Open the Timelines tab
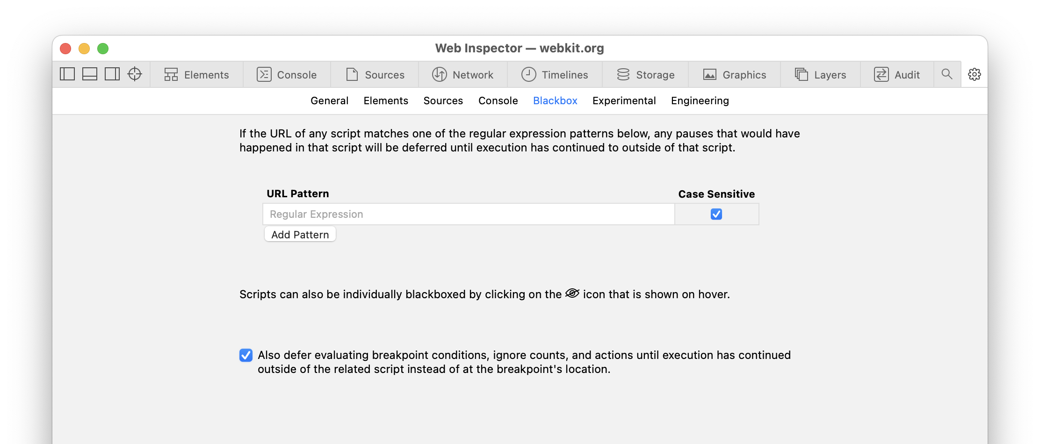This screenshot has width=1040, height=444. click(x=555, y=75)
